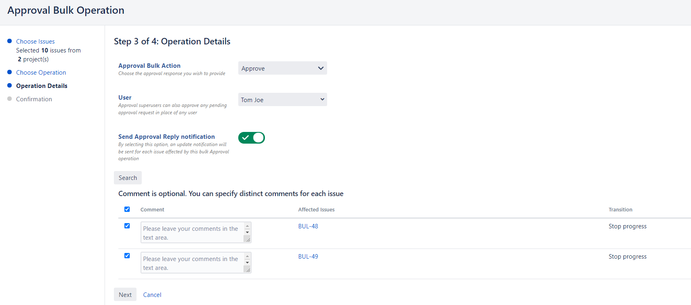Image resolution: width=691 pixels, height=305 pixels.
Task: Click scroll down arrow in BUL-49 comment box
Action: tap(247, 263)
